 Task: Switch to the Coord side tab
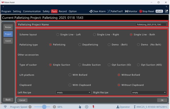click(8, 41)
